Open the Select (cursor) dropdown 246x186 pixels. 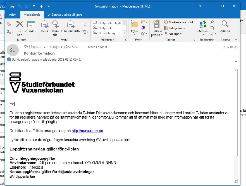(x=213, y=34)
